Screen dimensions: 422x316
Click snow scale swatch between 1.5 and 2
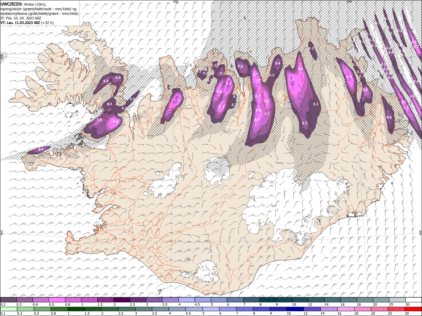pos(105,300)
